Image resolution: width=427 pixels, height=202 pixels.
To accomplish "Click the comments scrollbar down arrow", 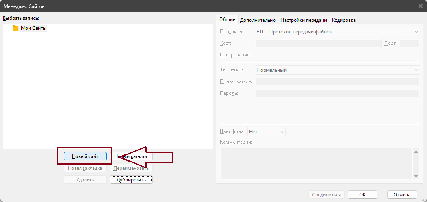I will click(x=416, y=176).
